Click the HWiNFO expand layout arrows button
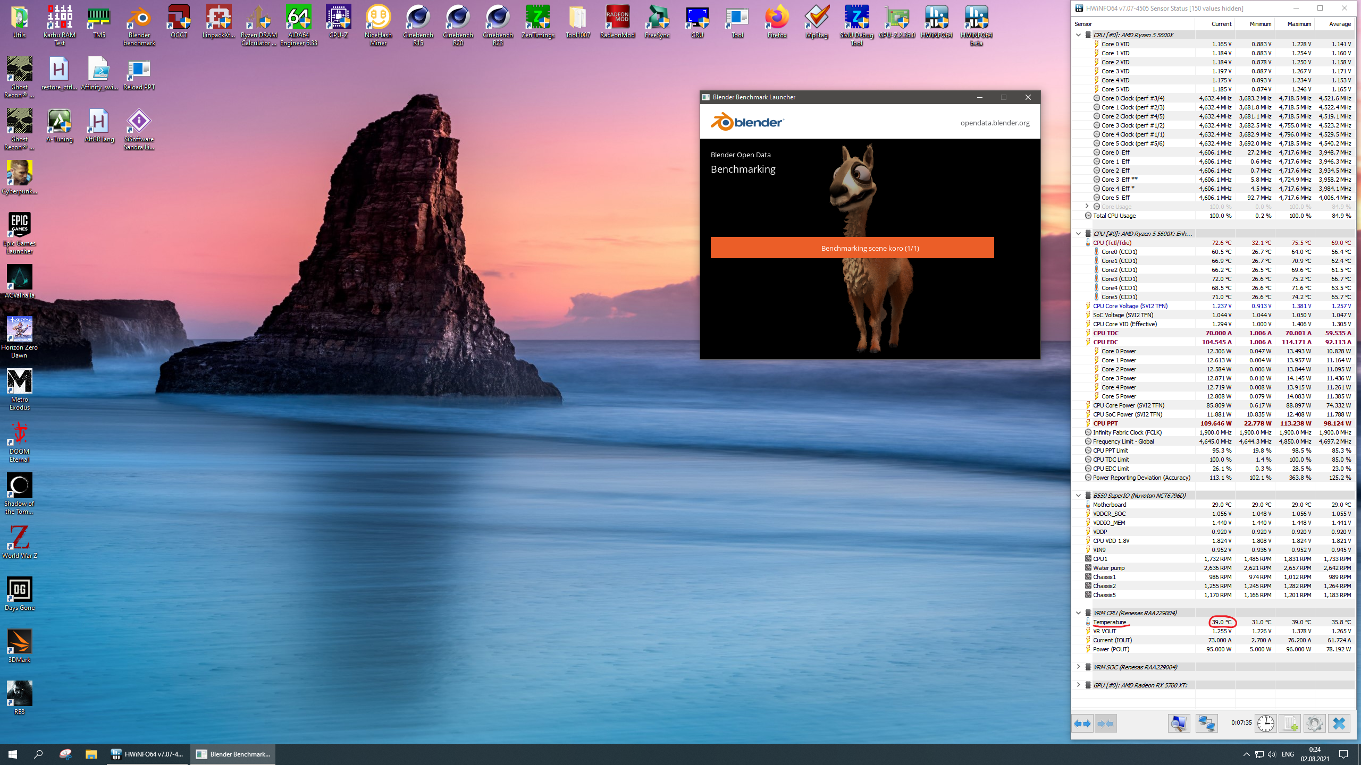Screen dimensions: 1361x765 [x=1082, y=724]
